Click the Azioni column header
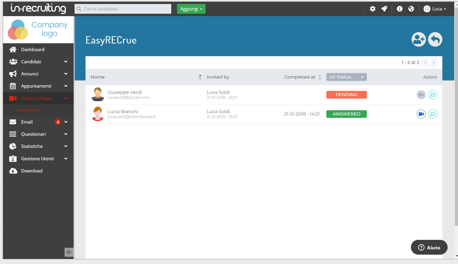Screen dimensions: 458x264 (x=430, y=77)
